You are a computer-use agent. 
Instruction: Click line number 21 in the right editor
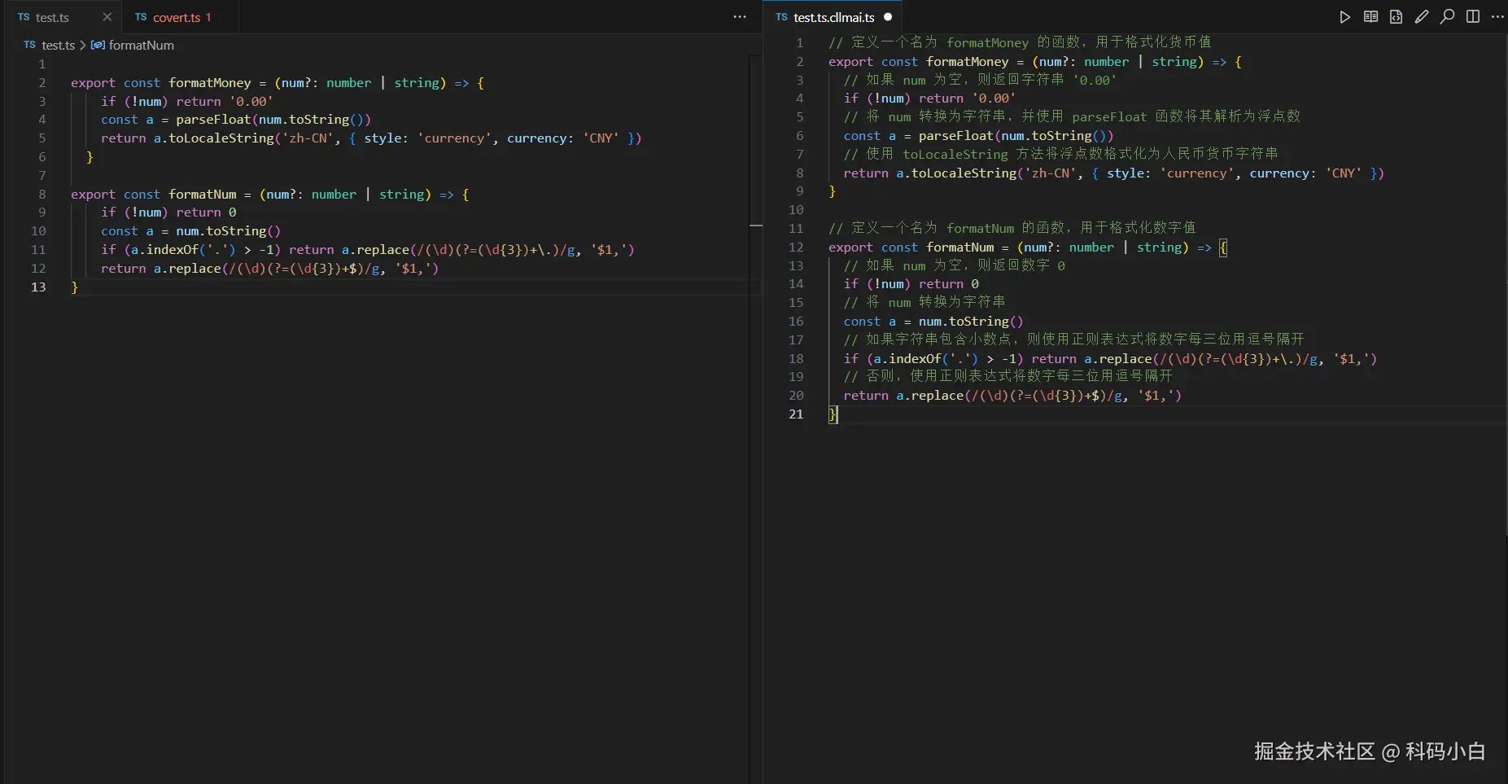pyautogui.click(x=796, y=414)
